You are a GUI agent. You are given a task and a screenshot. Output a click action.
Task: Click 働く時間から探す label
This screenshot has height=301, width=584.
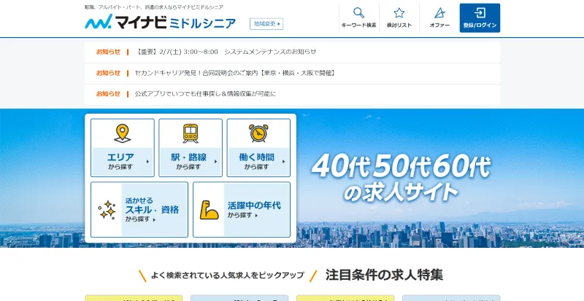(x=256, y=162)
